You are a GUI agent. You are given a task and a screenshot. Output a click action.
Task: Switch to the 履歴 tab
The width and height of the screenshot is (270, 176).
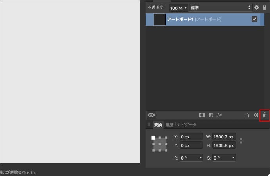169,125
